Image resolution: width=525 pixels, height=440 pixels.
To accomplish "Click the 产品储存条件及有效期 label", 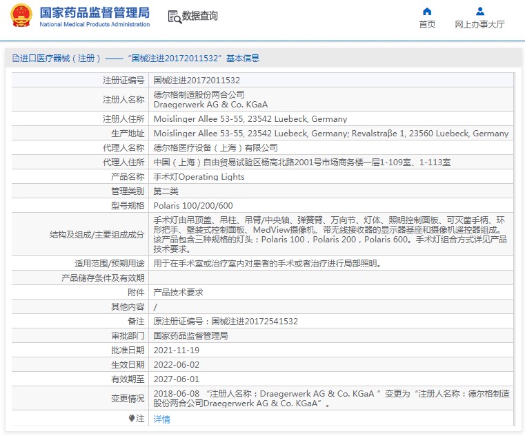I will [103, 278].
